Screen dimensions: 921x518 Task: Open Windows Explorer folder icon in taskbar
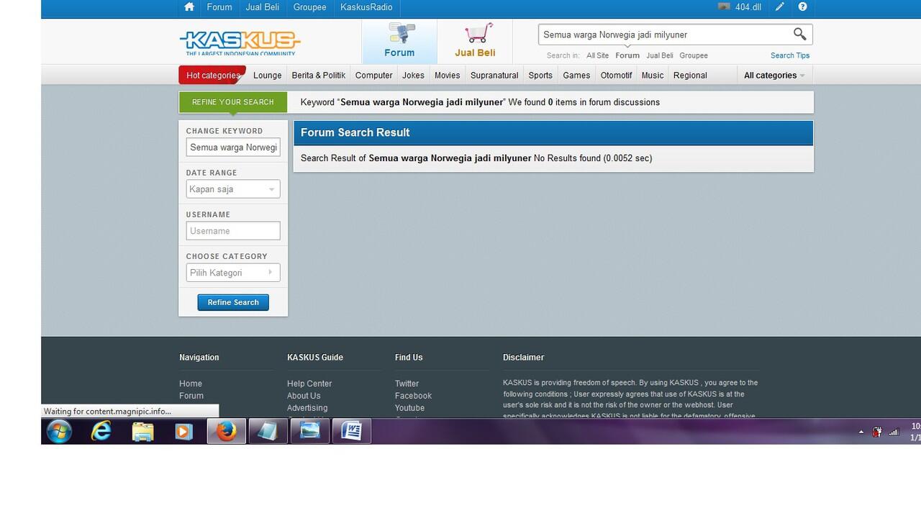click(142, 432)
